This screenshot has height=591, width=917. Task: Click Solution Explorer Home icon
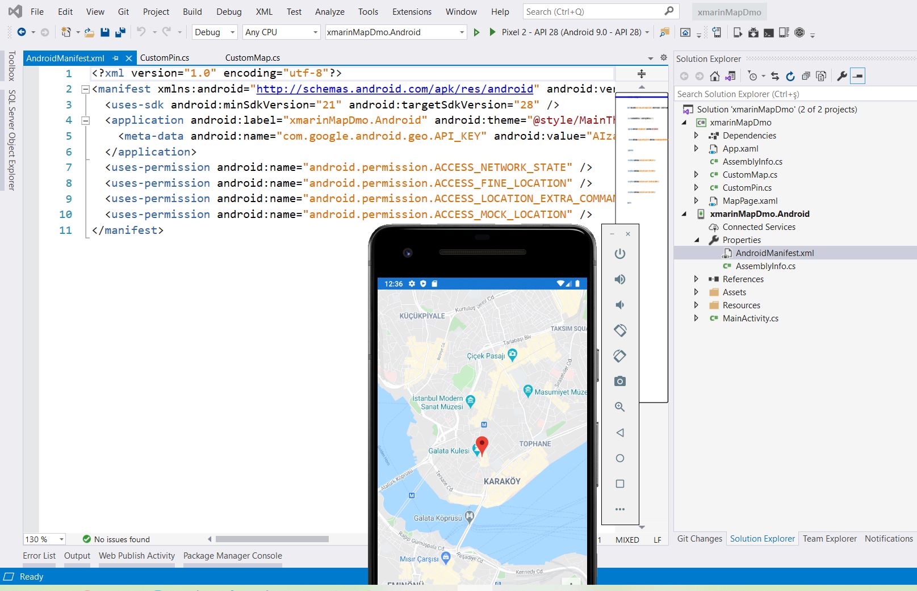(715, 76)
